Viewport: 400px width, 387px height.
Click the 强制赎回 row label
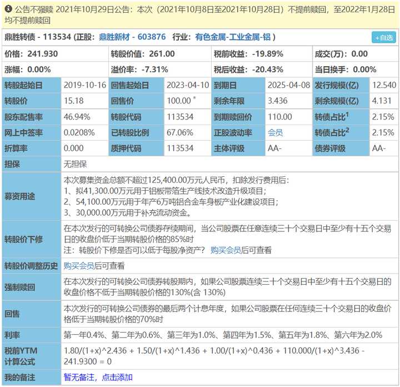19,287
